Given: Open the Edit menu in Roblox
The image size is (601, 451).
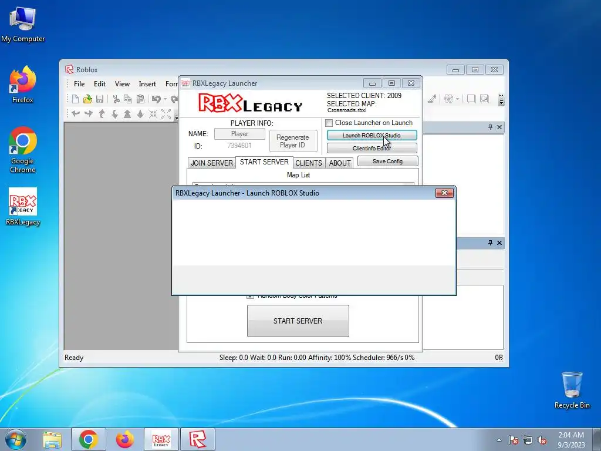Looking at the screenshot, I should [100, 83].
